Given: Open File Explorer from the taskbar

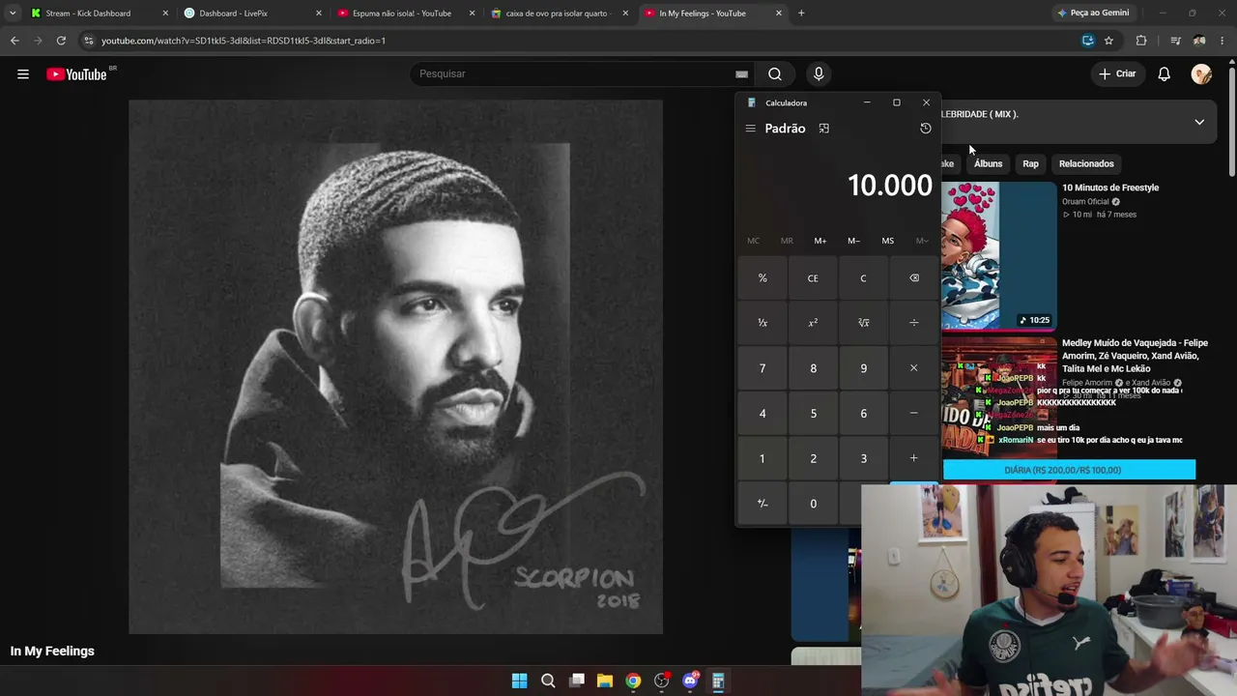Looking at the screenshot, I should pyautogui.click(x=604, y=681).
